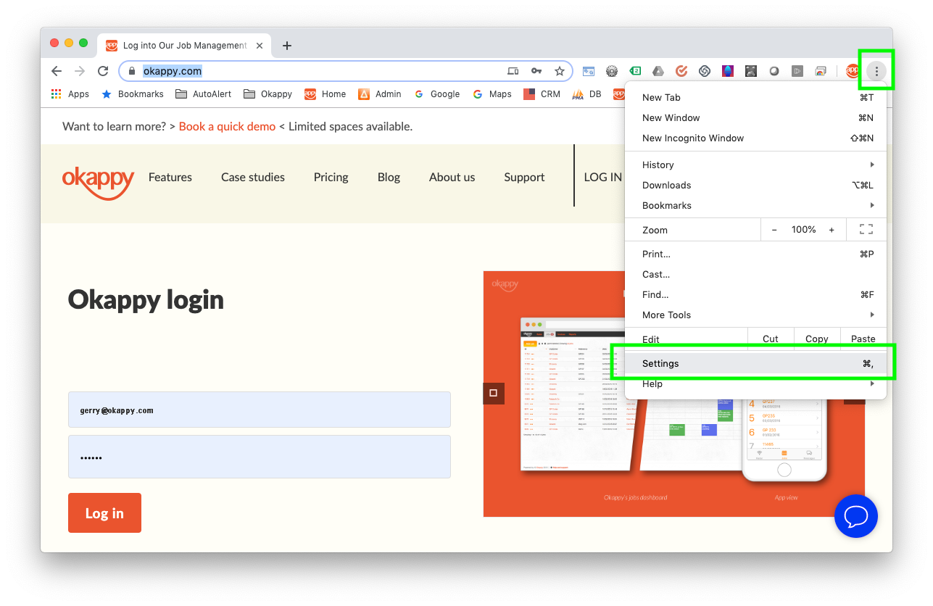
Task: Click the padlock site info icon
Action: pos(132,71)
